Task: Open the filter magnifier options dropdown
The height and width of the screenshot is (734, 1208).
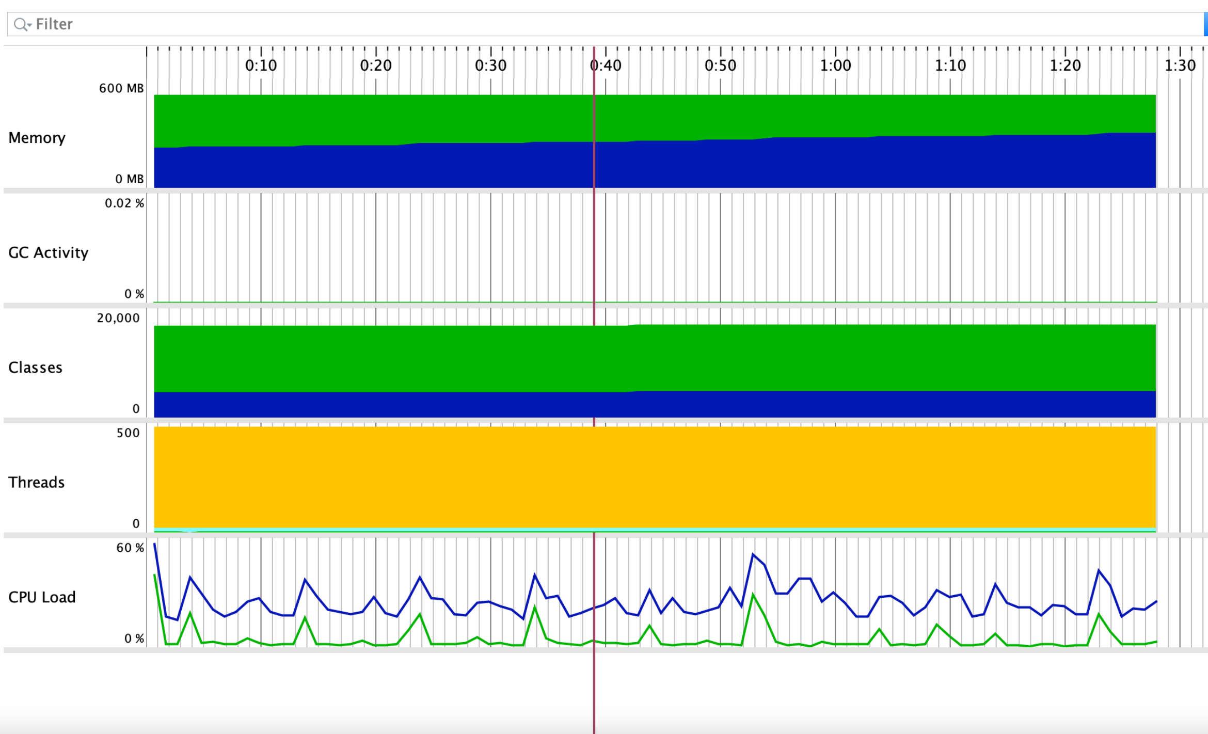Action: [23, 24]
